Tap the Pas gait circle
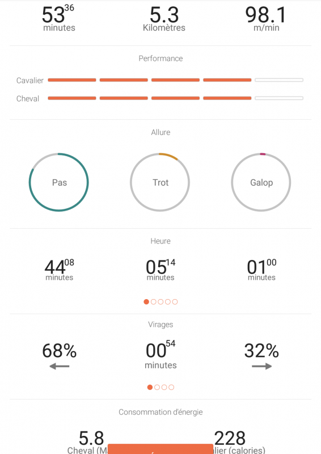 pyautogui.click(x=59, y=182)
